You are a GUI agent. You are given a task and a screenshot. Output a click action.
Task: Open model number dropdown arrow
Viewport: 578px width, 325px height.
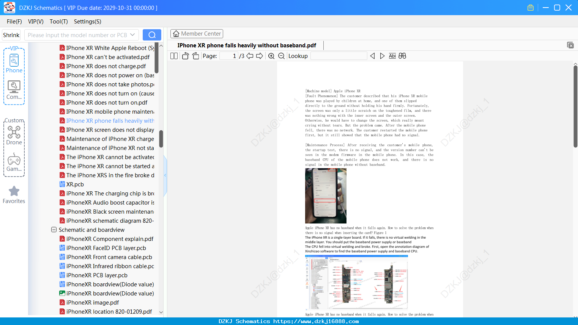coord(132,35)
